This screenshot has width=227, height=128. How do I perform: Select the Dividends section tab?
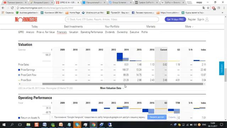tap(110, 32)
